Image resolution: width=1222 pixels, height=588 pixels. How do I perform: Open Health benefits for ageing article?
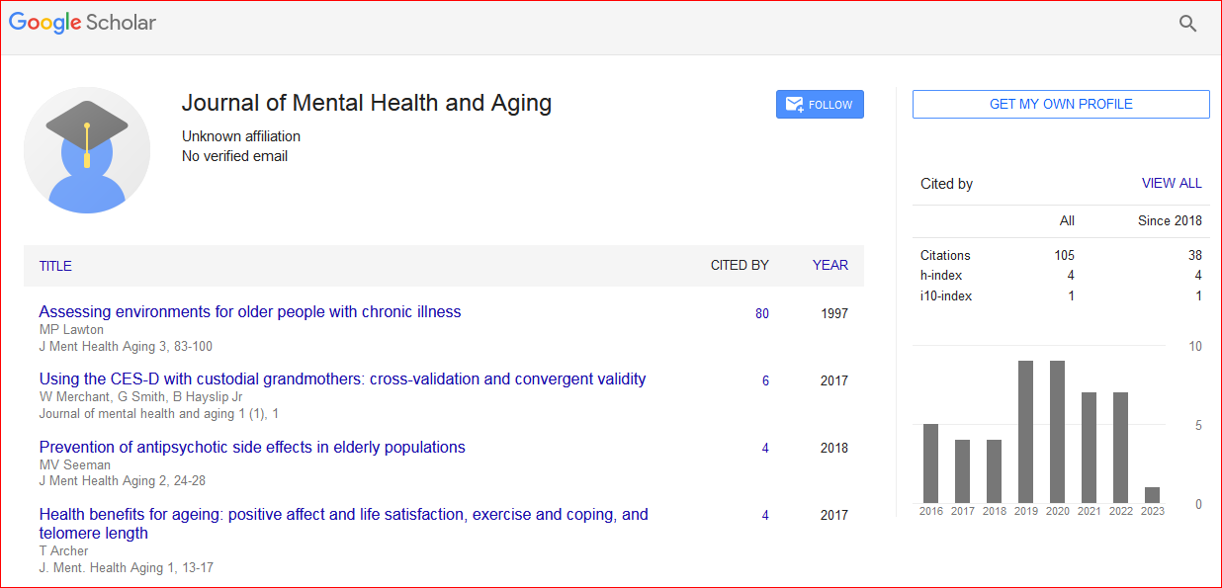click(x=343, y=514)
